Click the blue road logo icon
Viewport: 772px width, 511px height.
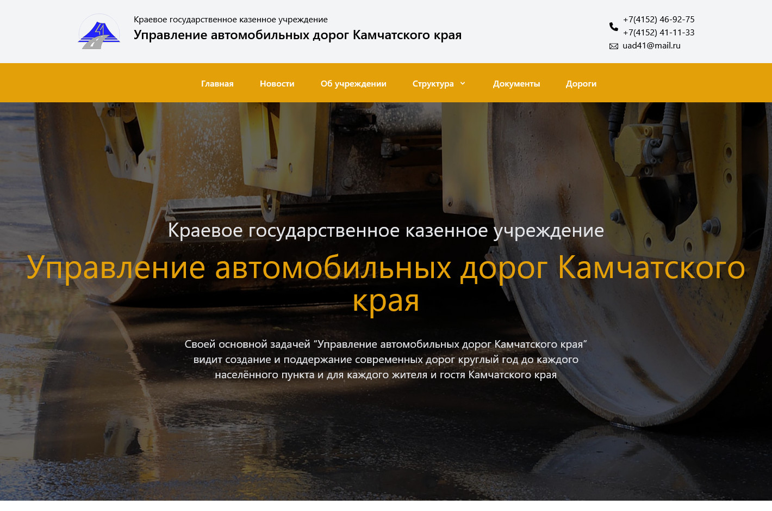(99, 32)
